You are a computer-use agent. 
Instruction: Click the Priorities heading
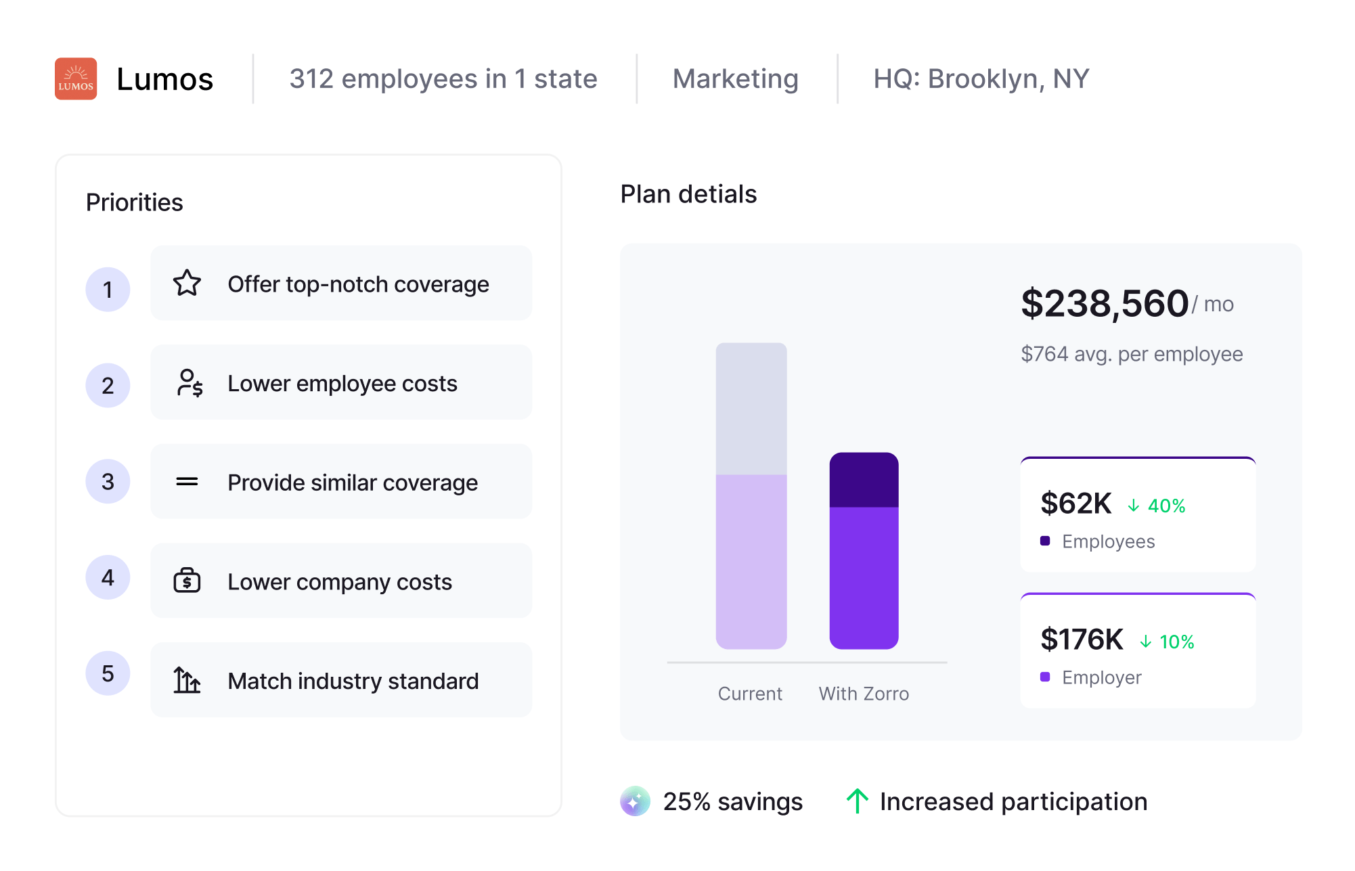(135, 202)
